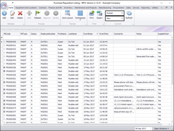The height and width of the screenshot is (131, 174).
Task: Expand row PR0000356
Action: coord(4,67)
